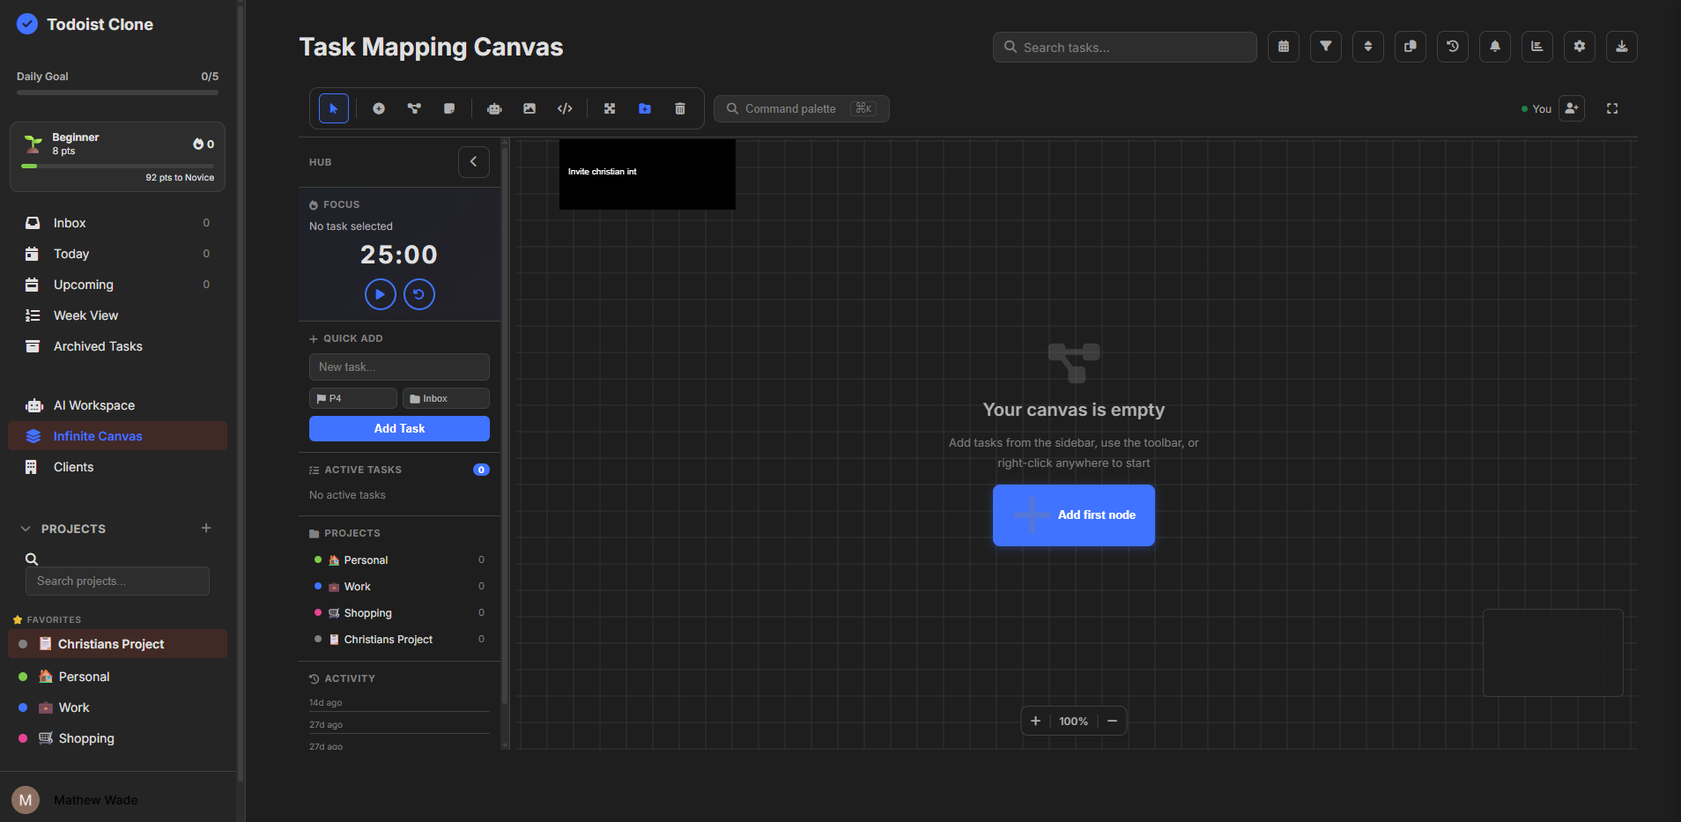Toggle fullscreen canvas mode

click(1612, 108)
